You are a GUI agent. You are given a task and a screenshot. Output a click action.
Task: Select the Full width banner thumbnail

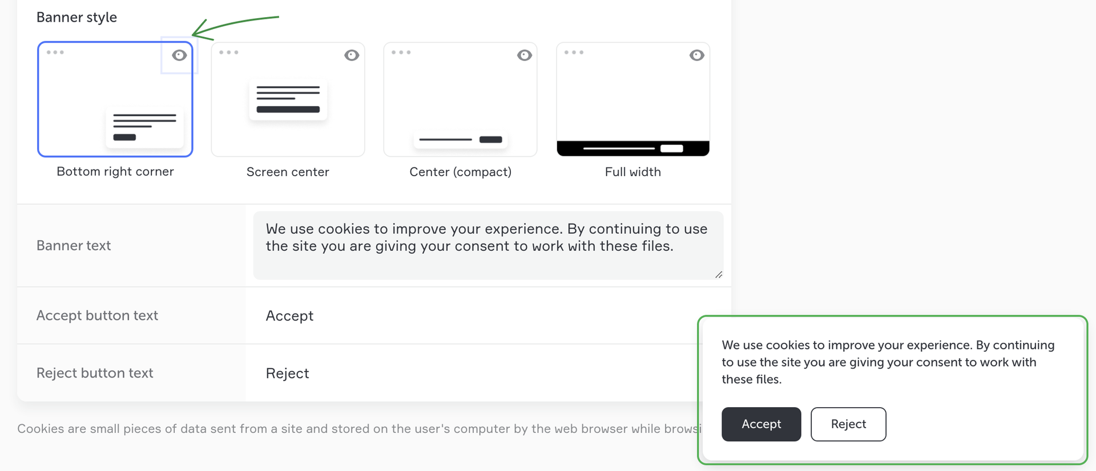632,100
